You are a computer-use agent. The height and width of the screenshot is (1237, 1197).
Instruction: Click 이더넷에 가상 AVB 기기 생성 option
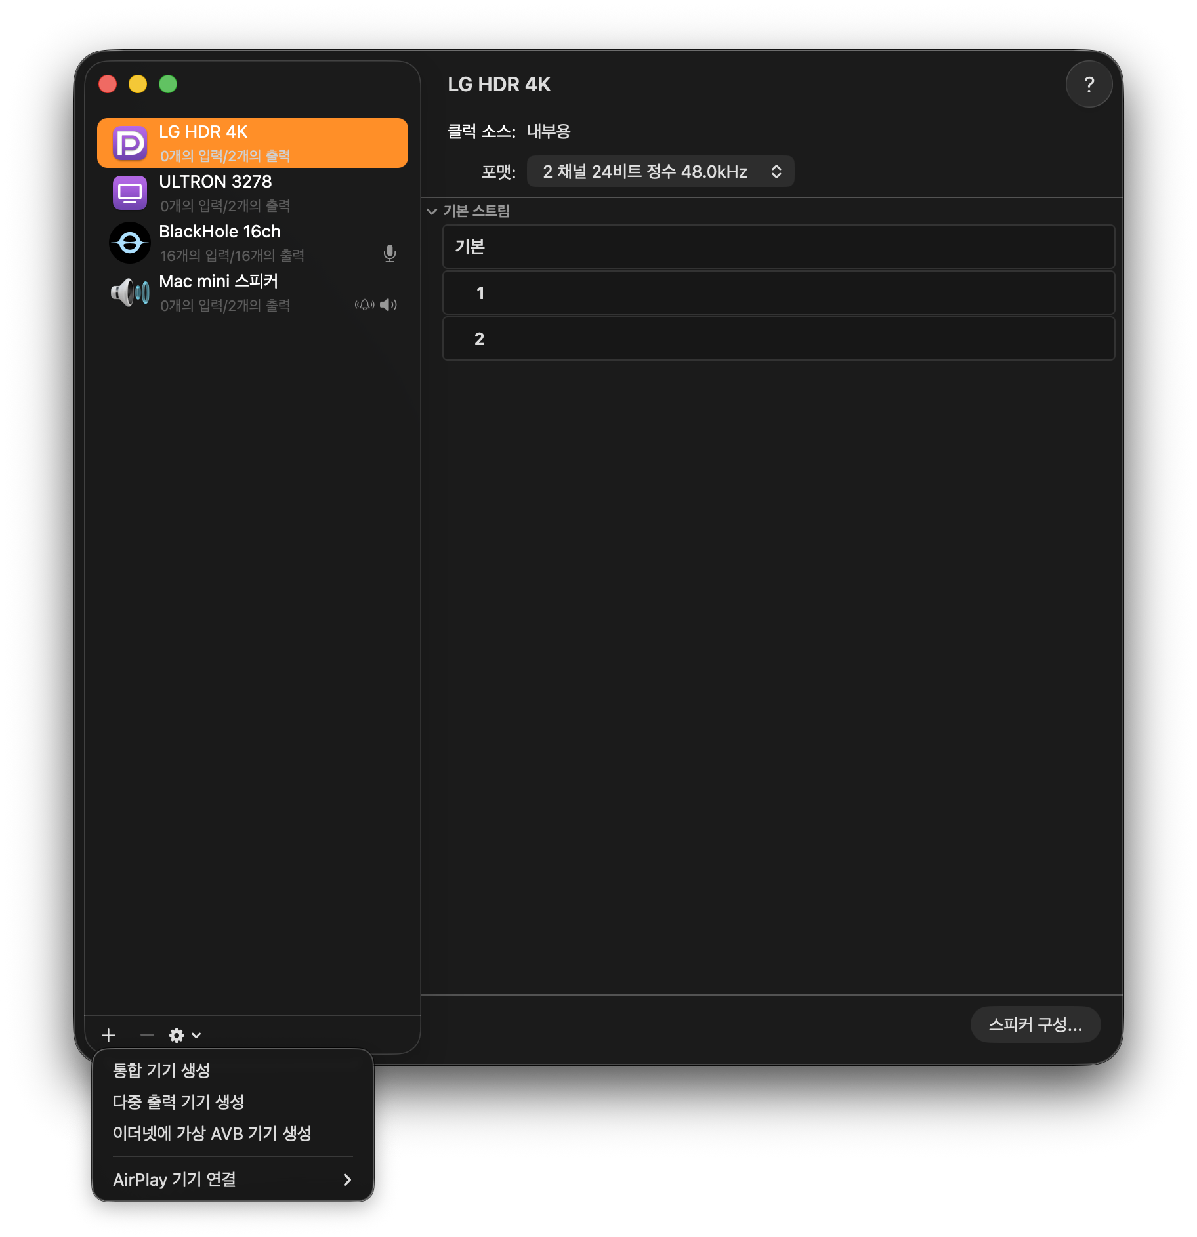[212, 1134]
